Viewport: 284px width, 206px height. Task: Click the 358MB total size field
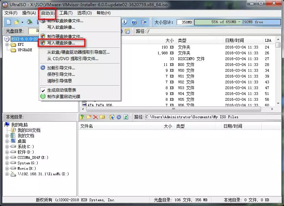185,22
